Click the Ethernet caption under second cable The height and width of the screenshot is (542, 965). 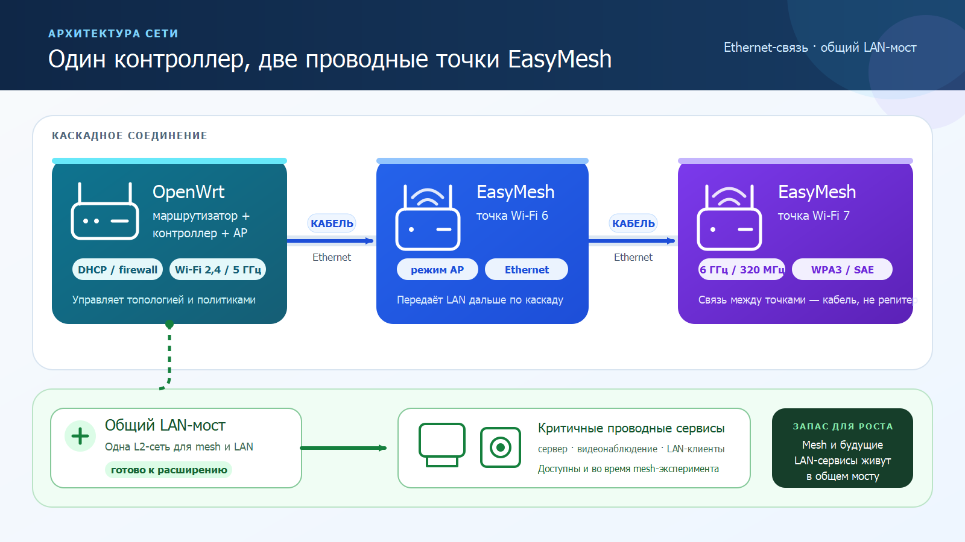click(633, 257)
